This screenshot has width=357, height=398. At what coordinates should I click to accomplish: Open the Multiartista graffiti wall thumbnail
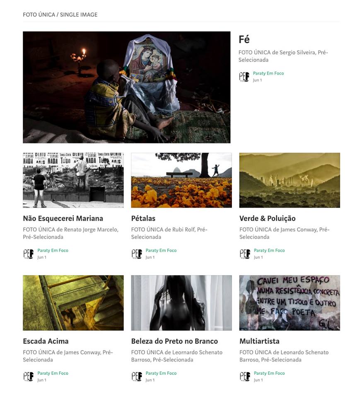tap(289, 303)
